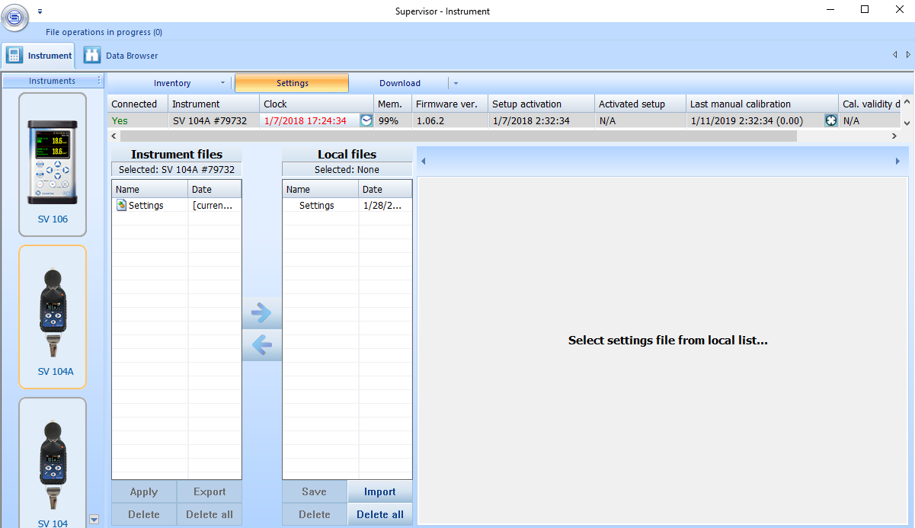
Task: Choose the SV 104 instrument at bottom
Action: point(53,465)
